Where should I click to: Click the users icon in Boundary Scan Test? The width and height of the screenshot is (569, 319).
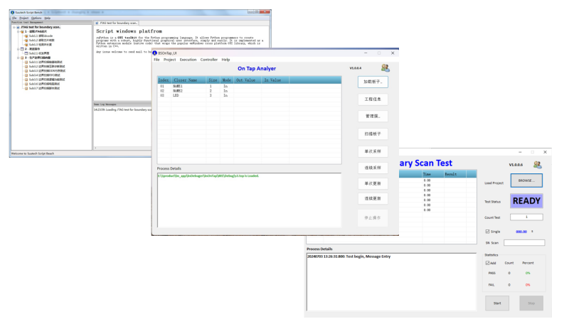pyautogui.click(x=537, y=165)
